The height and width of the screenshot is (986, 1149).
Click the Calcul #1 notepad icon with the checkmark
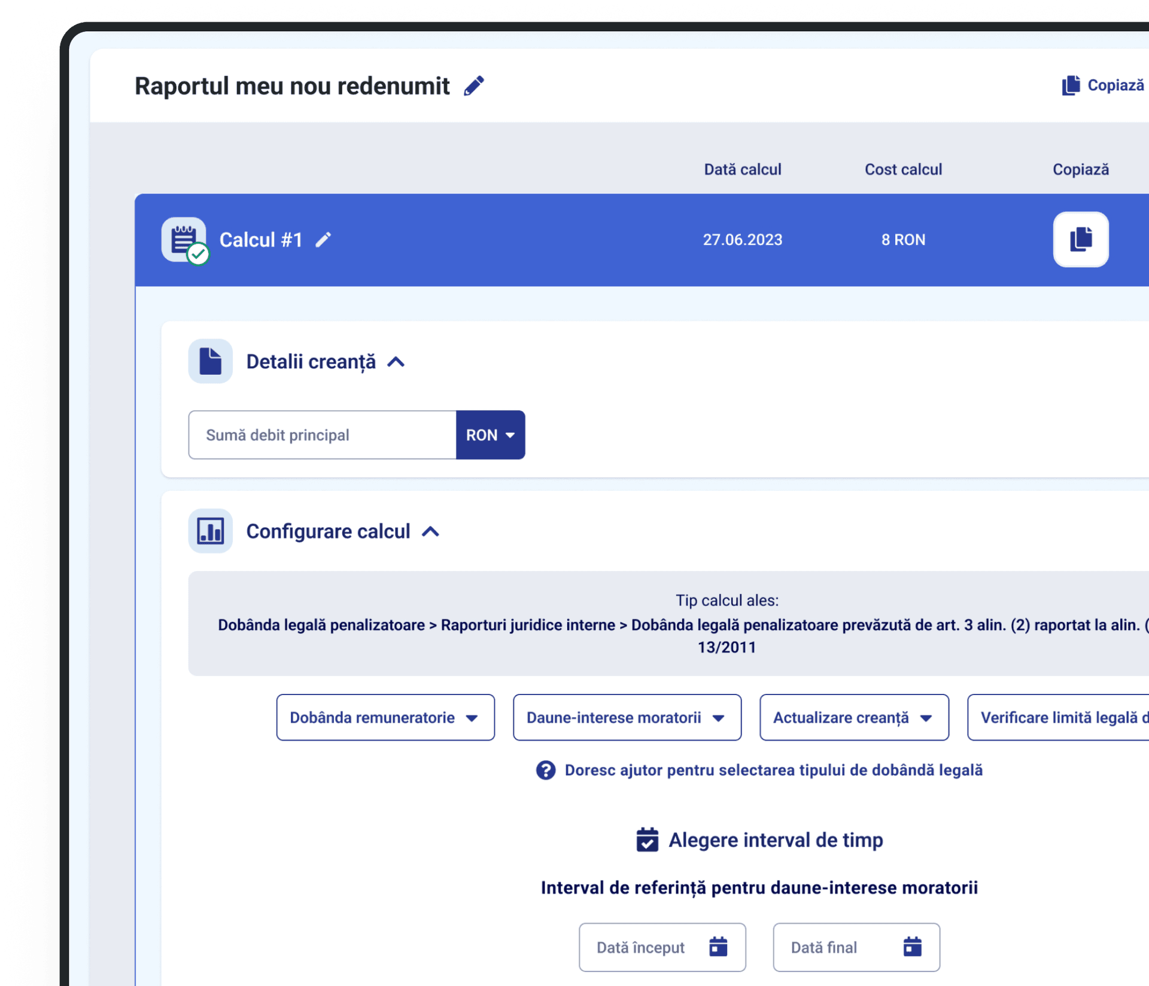[184, 240]
